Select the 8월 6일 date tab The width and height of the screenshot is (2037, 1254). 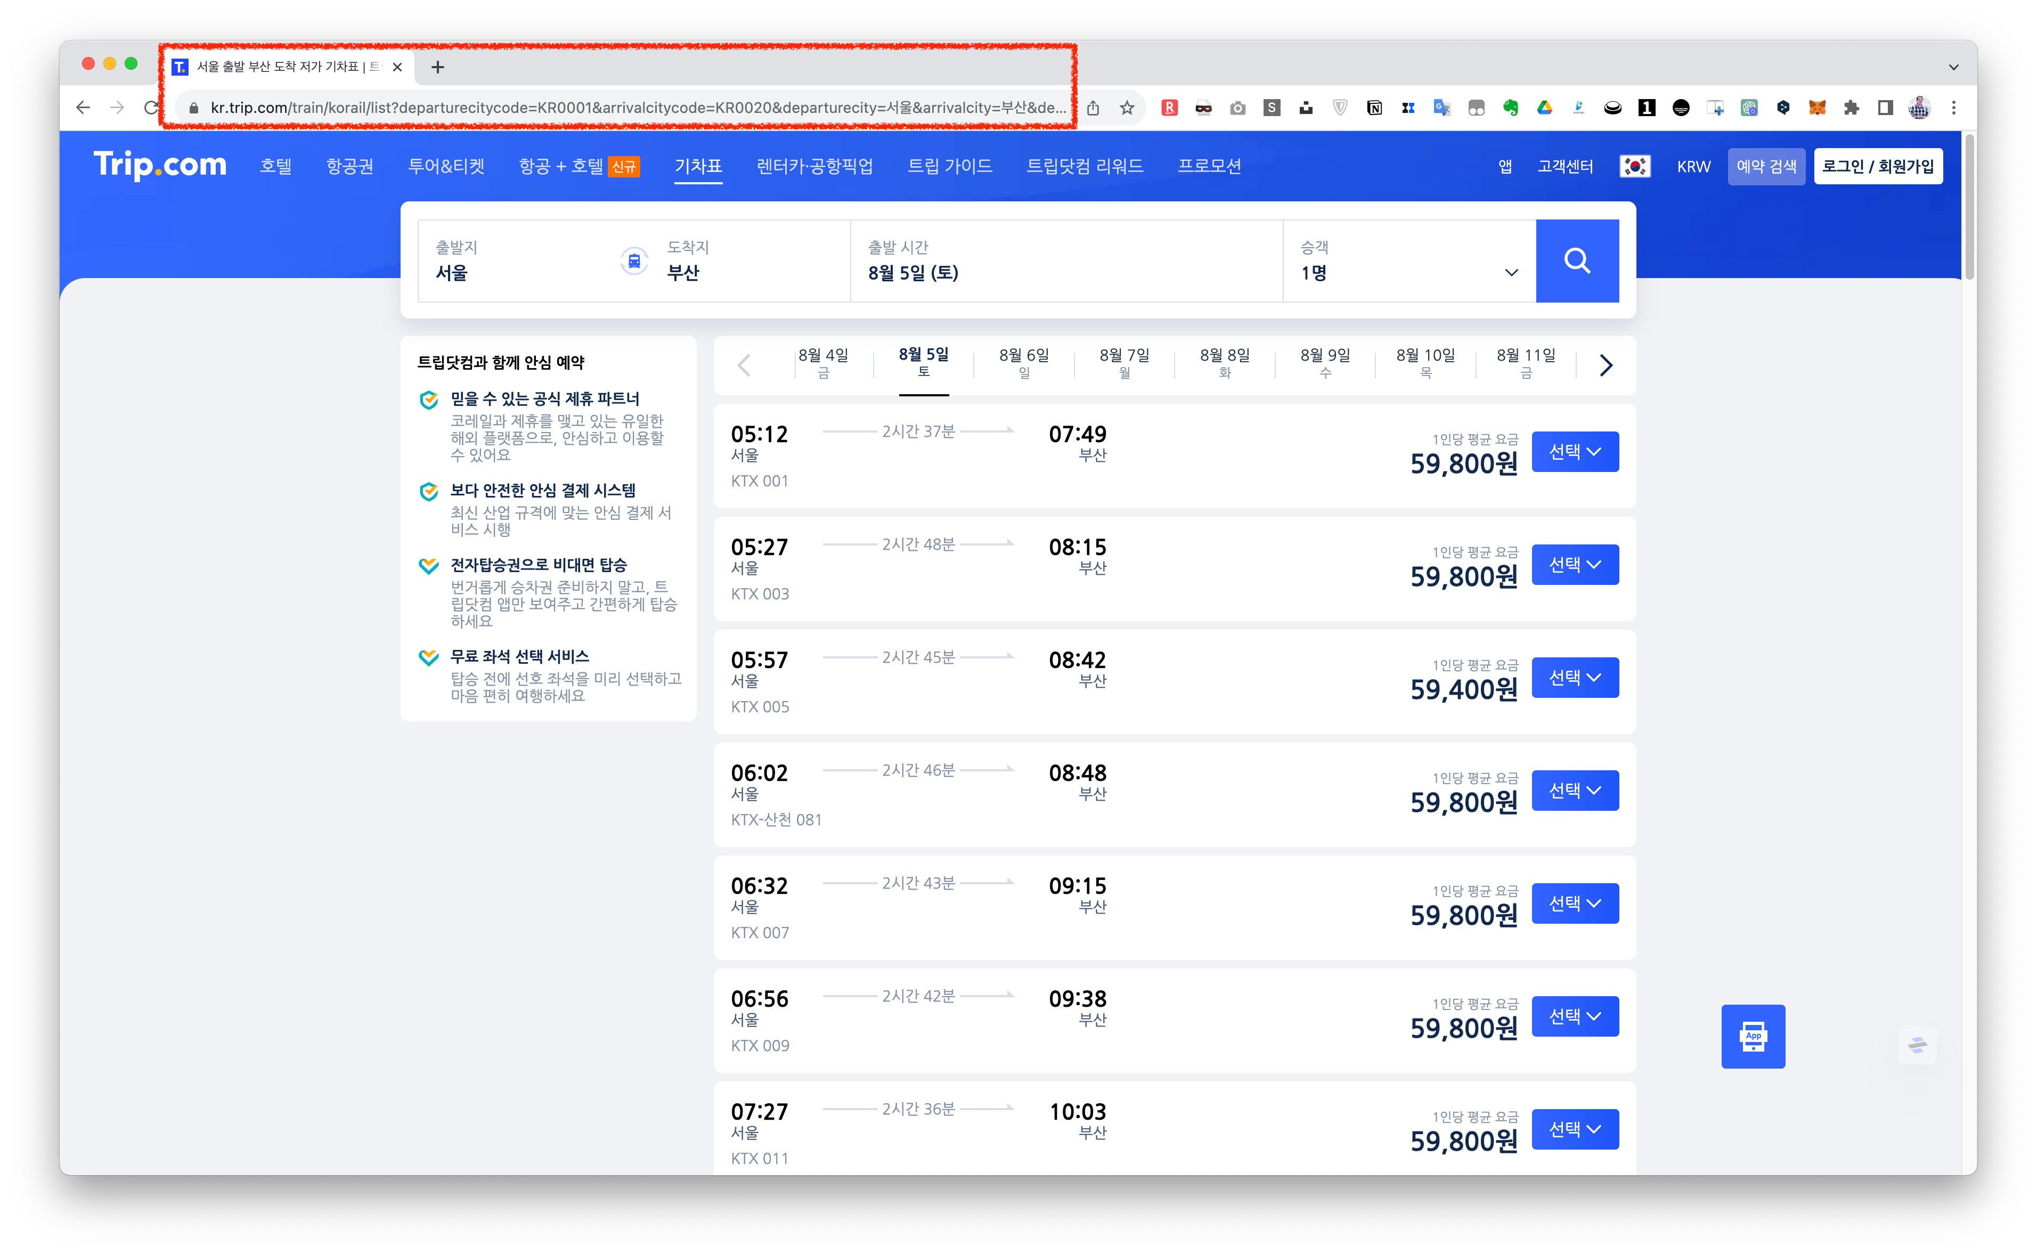pyautogui.click(x=1023, y=363)
